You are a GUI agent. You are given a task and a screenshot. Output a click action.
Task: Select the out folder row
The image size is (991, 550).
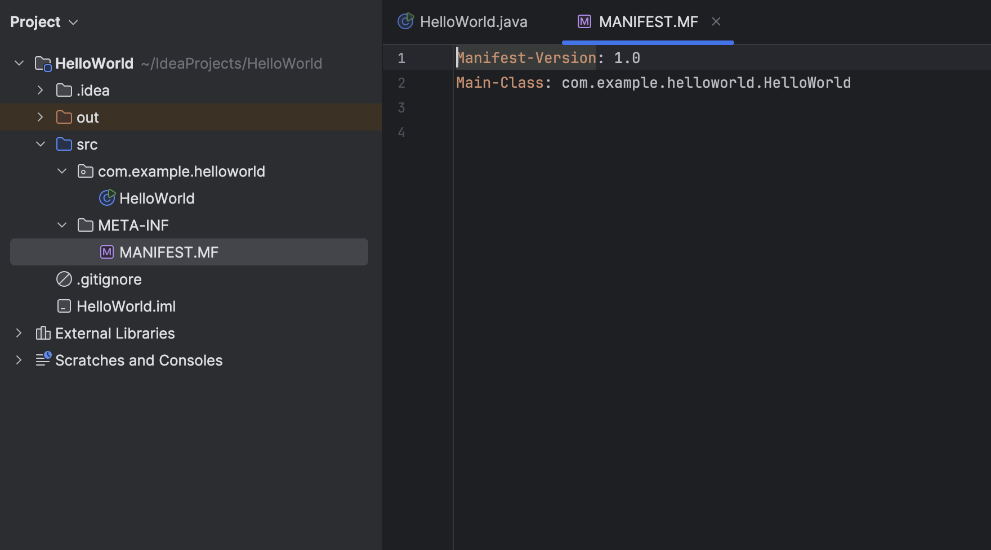(191, 117)
